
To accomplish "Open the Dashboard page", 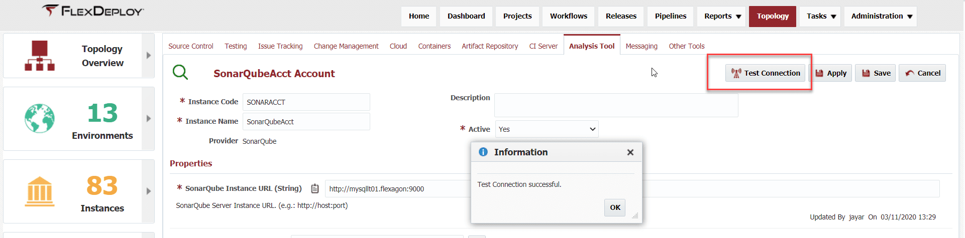I will pyautogui.click(x=466, y=16).
